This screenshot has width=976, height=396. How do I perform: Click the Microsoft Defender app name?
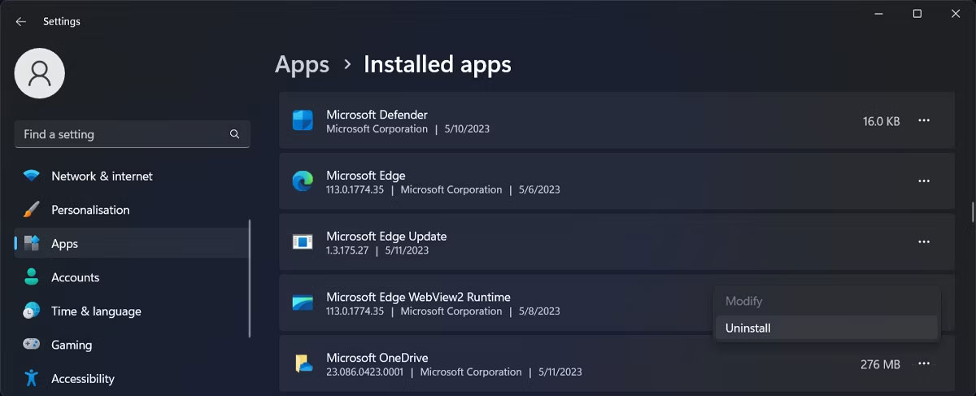(377, 115)
